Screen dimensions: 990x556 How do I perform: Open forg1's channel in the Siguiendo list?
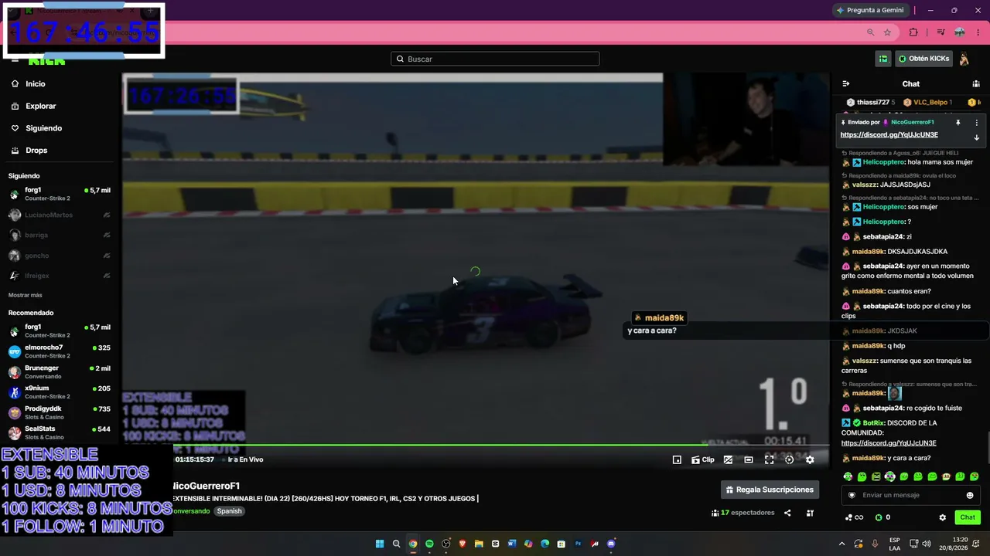tap(60, 194)
